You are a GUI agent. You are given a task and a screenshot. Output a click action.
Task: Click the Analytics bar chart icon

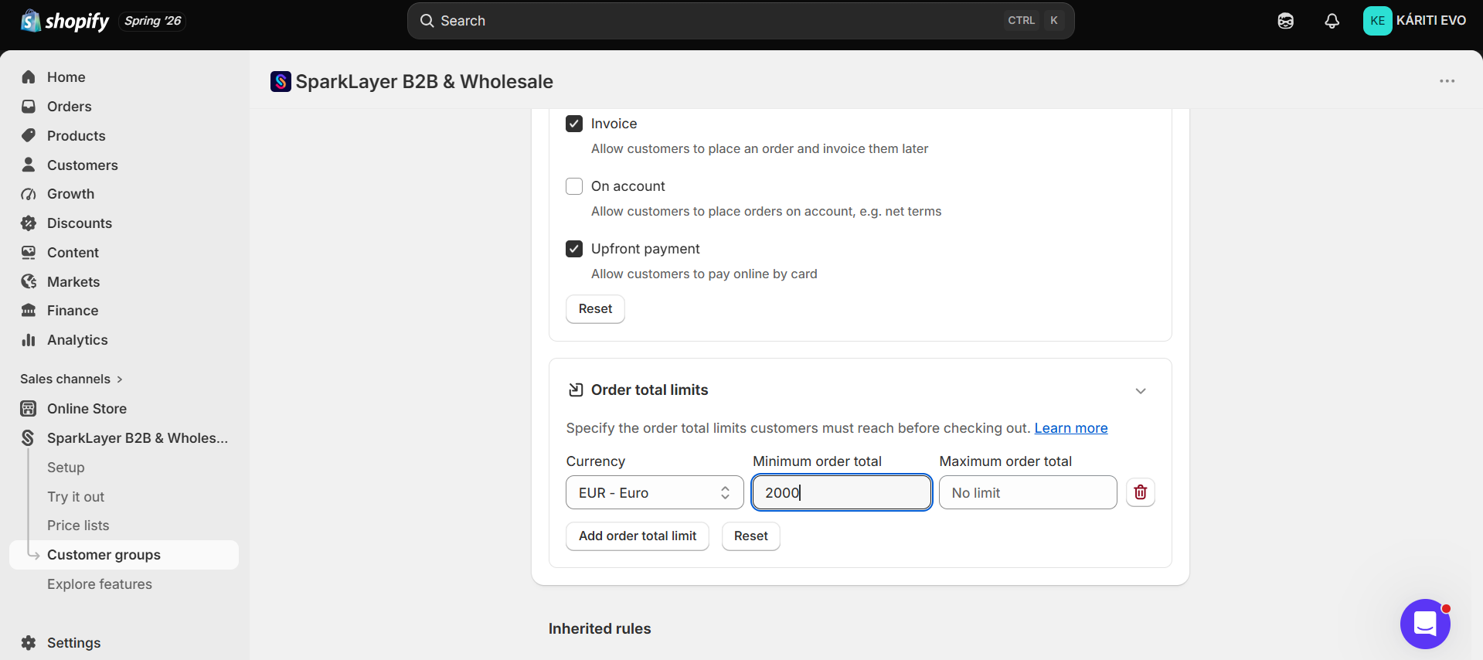pyautogui.click(x=29, y=340)
